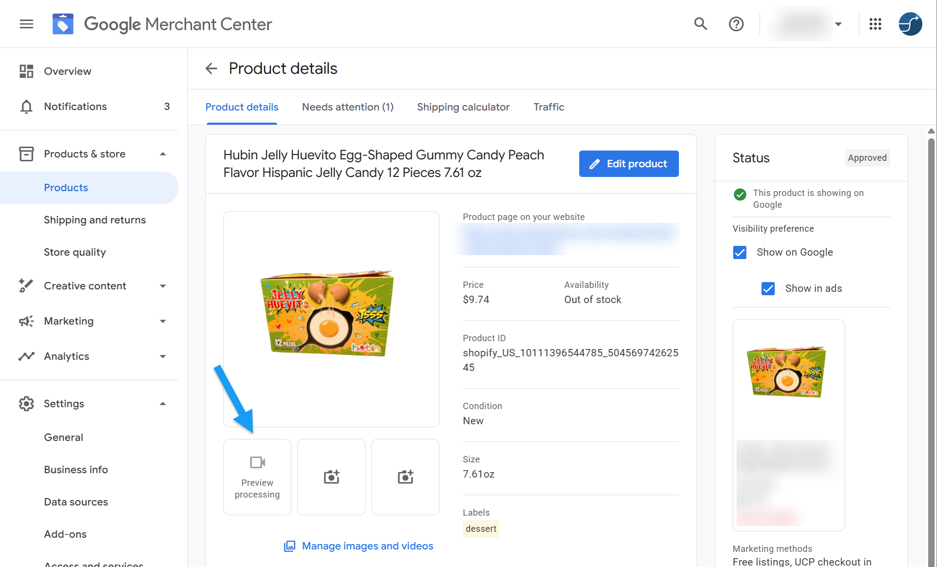Image resolution: width=937 pixels, height=567 pixels.
Task: Expand the Marketing section
Action: [x=163, y=321]
